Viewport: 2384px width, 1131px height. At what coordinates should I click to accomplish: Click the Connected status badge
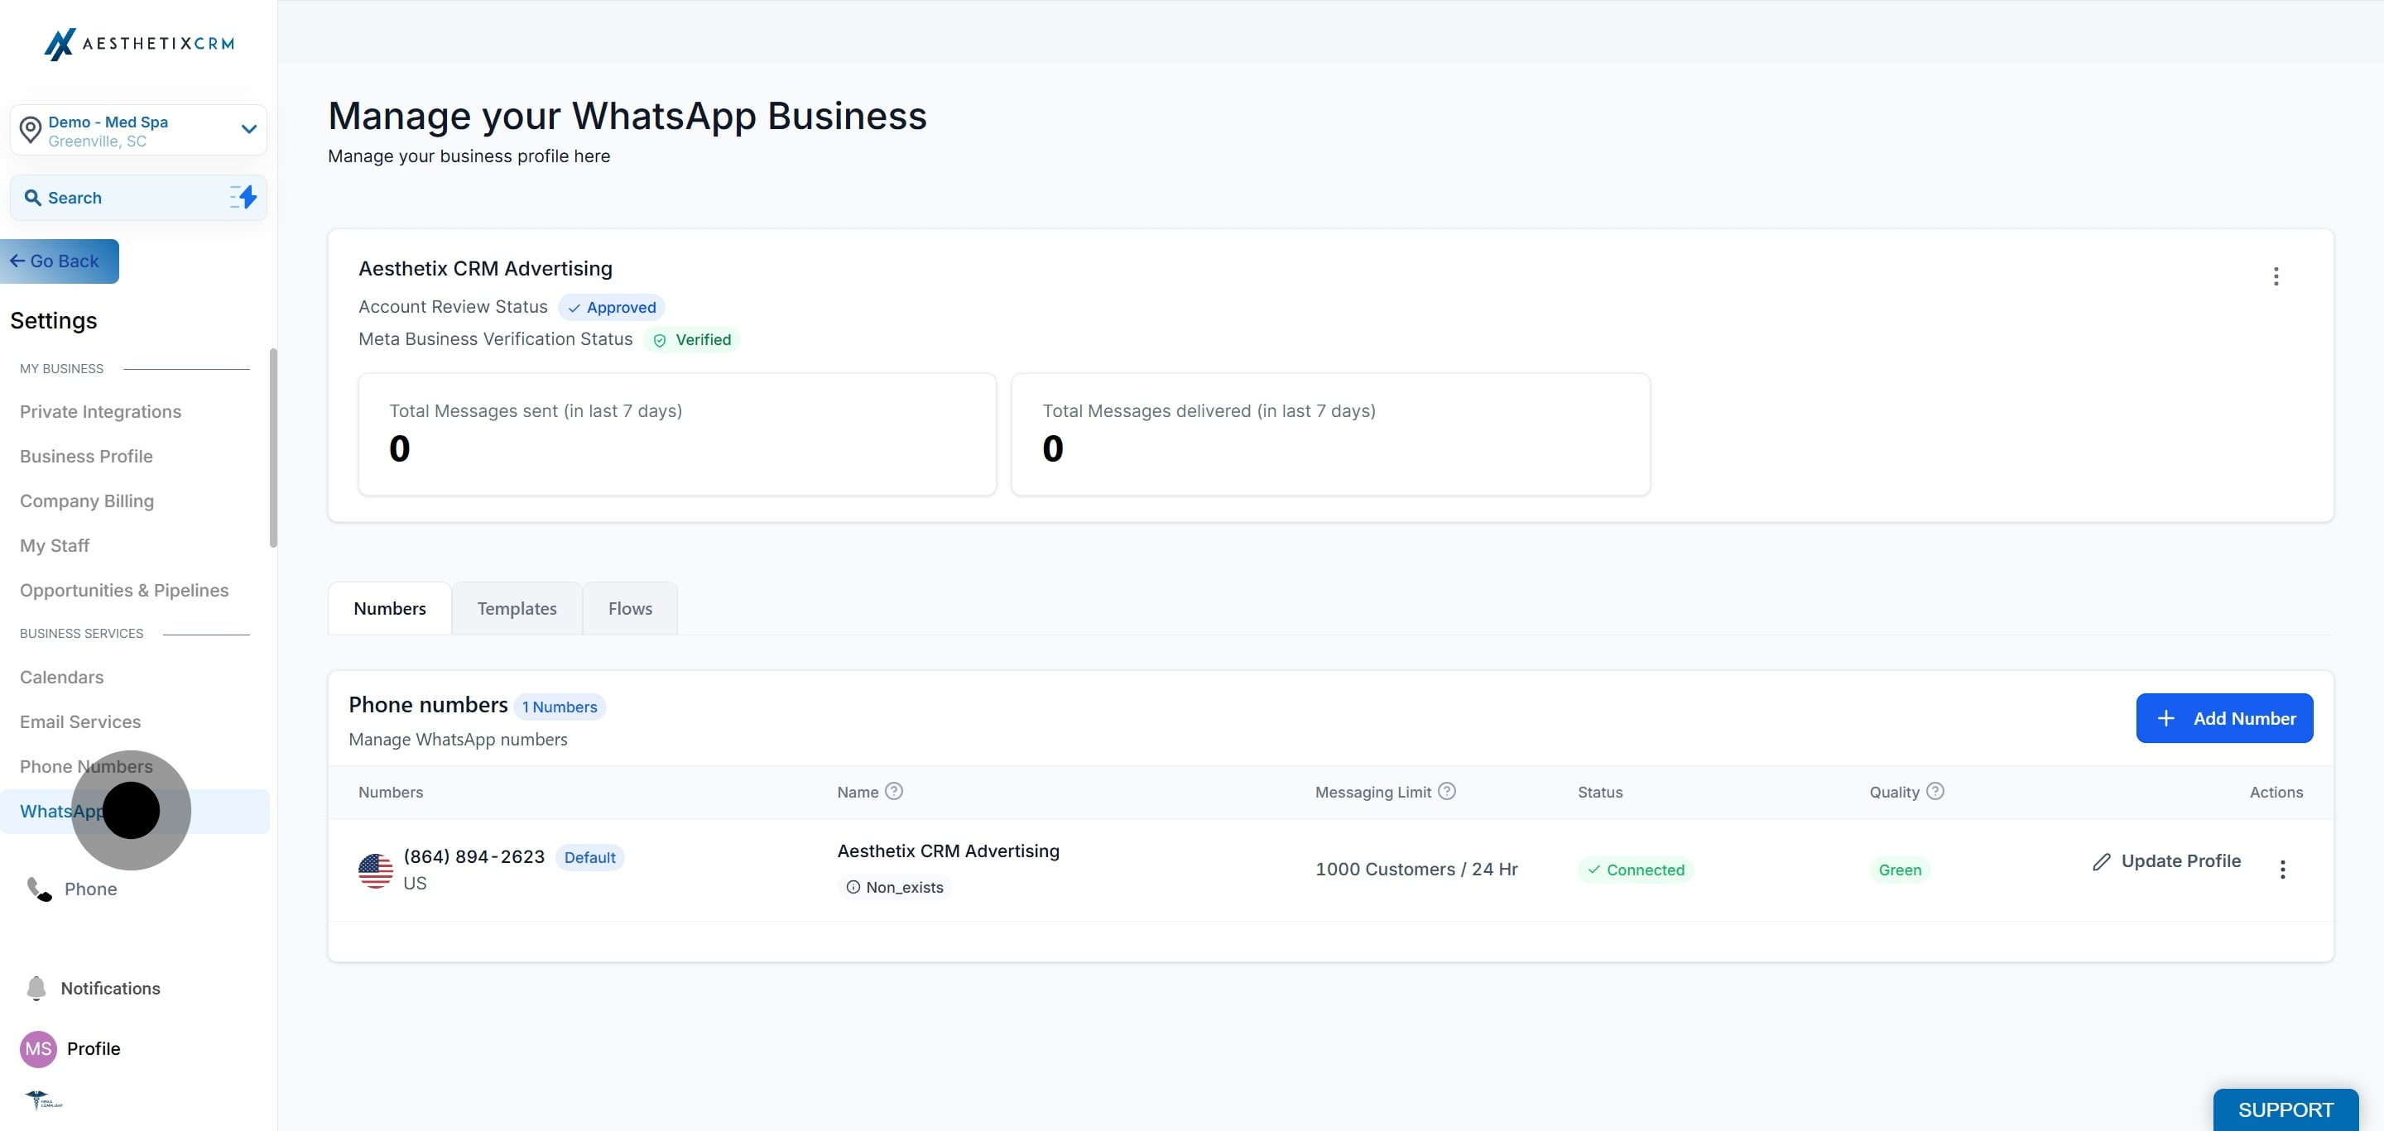(x=1636, y=870)
